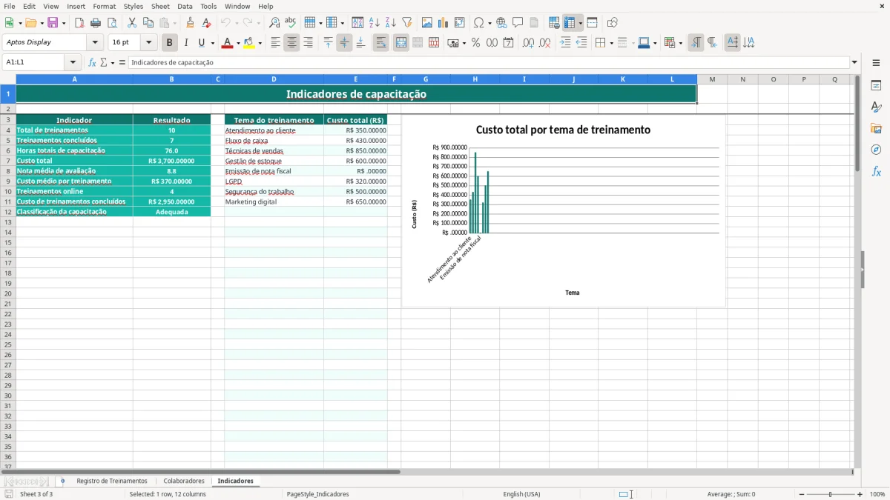Click the Zoom Out minus button
890x500 pixels.
pyautogui.click(x=802, y=494)
